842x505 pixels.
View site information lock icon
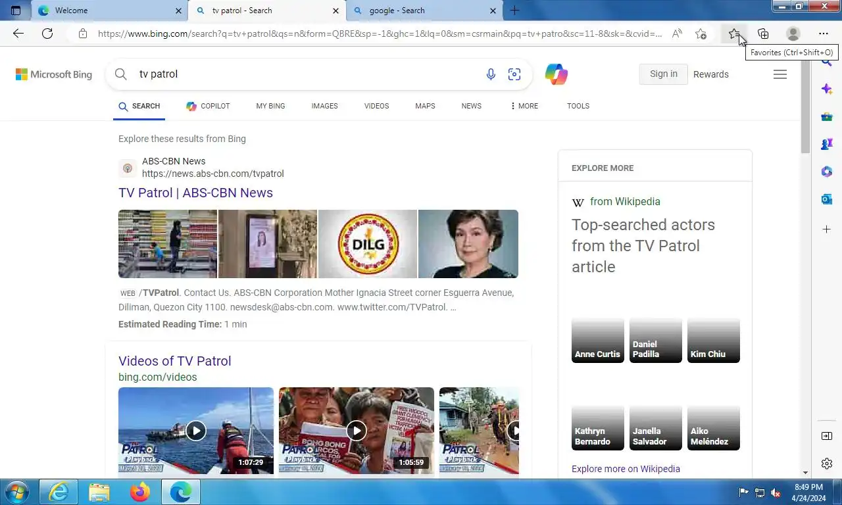click(82, 34)
